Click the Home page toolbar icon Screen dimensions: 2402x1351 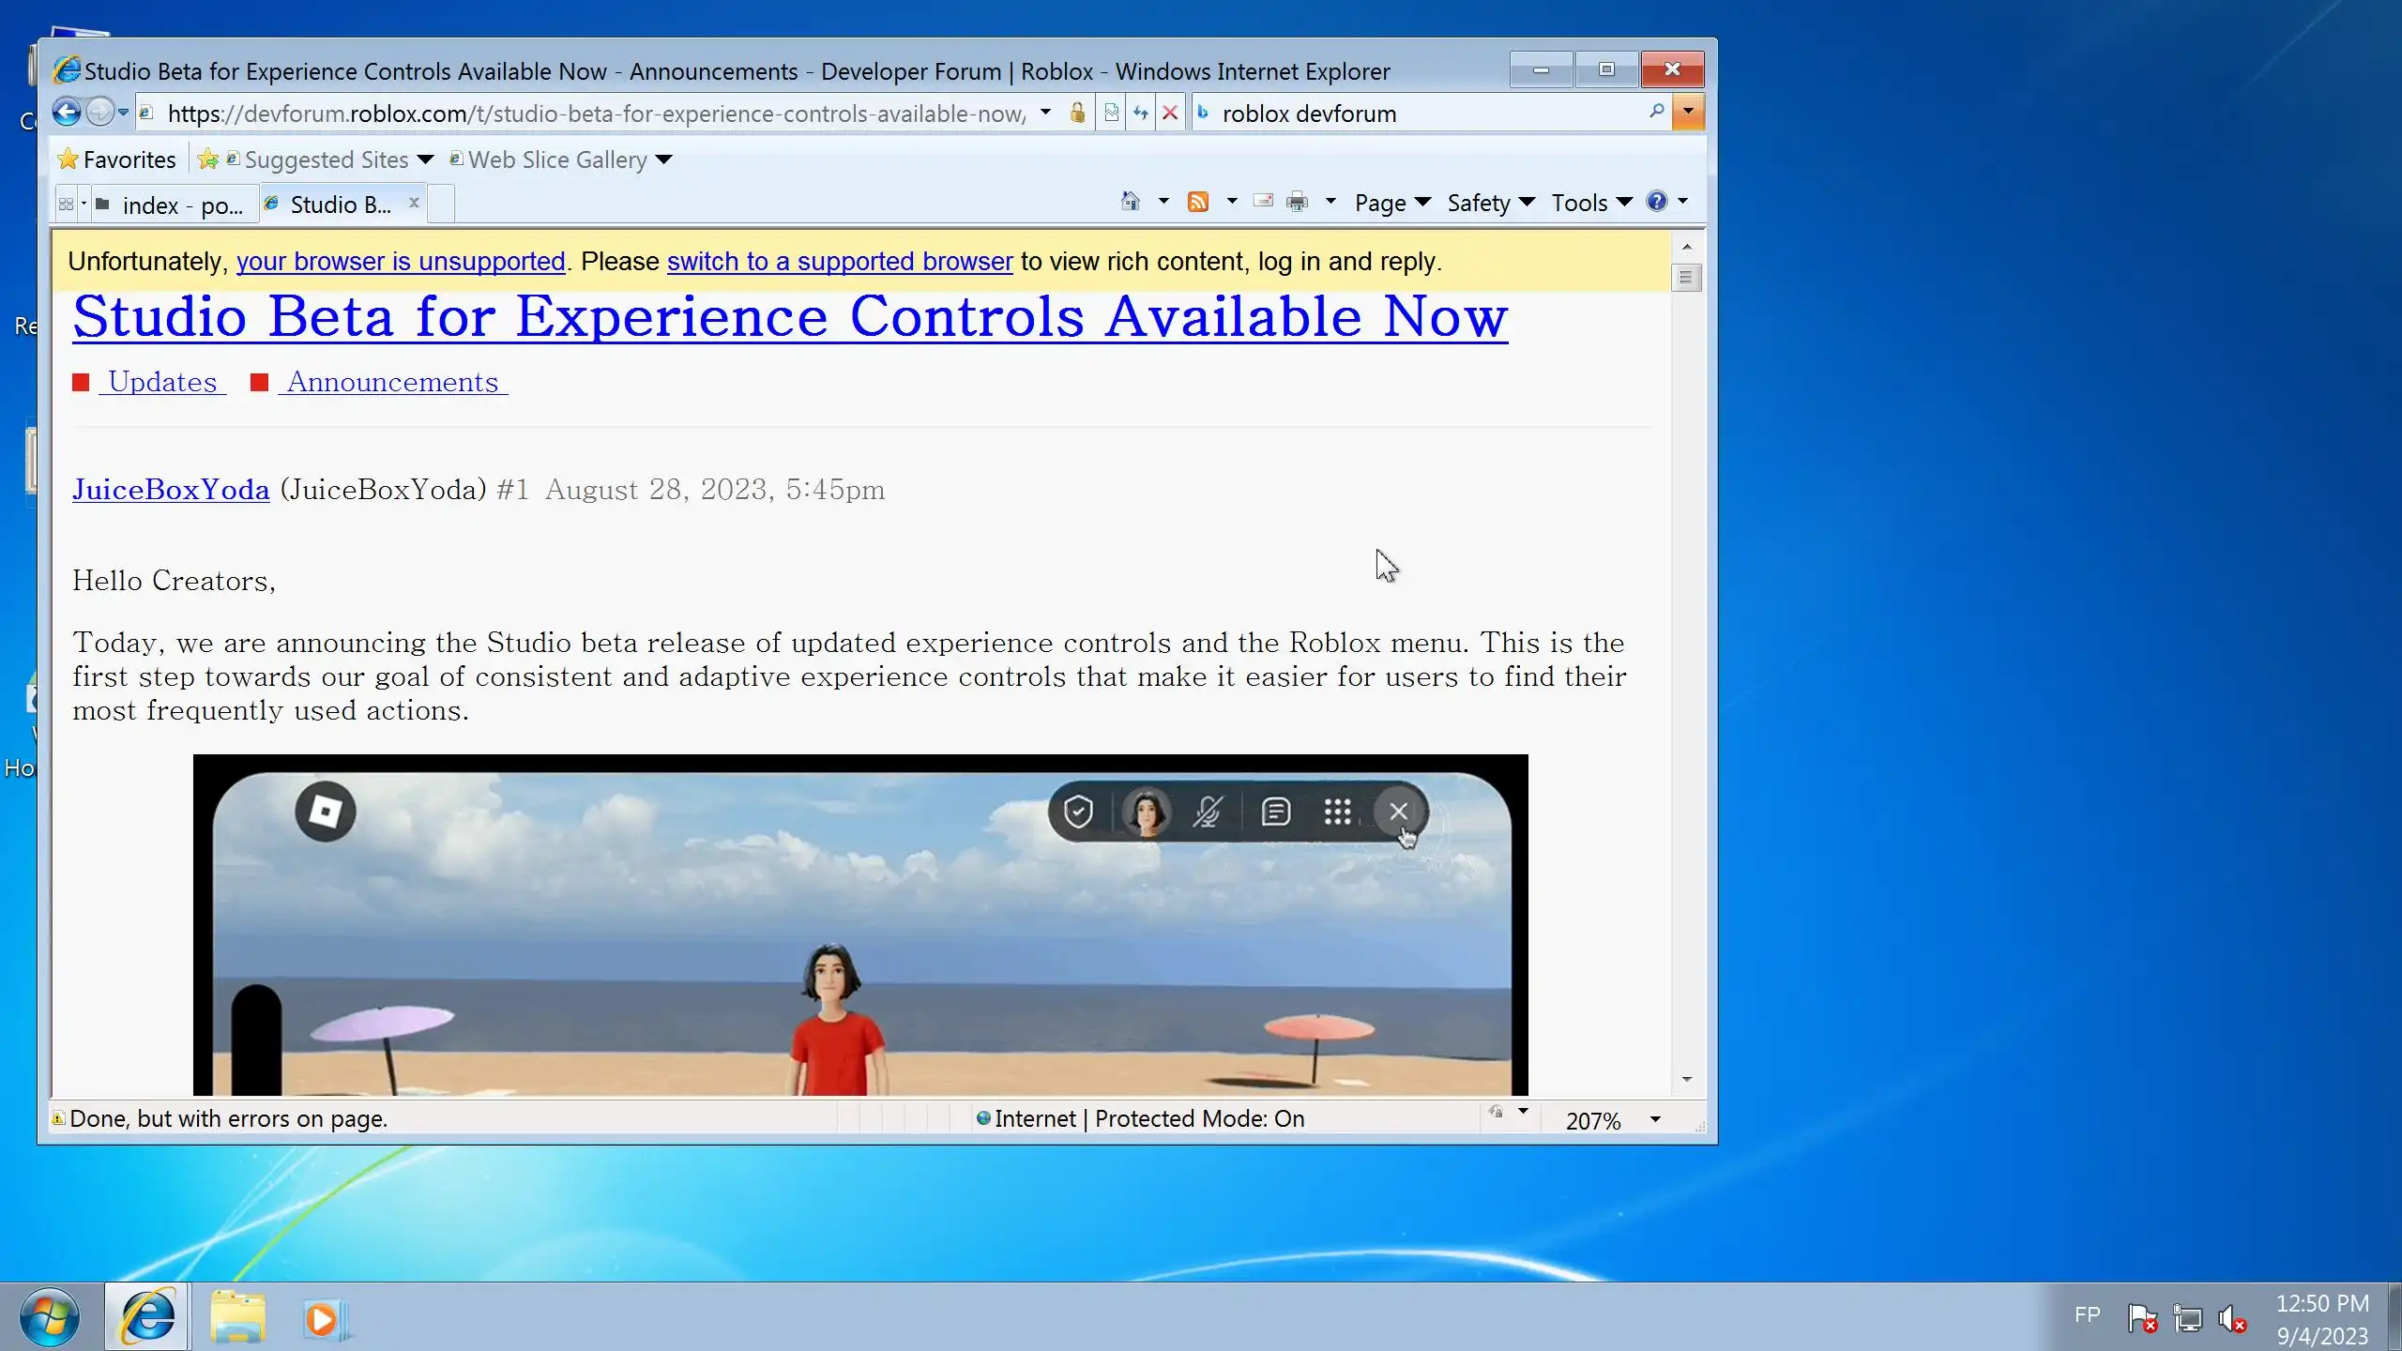1131,202
